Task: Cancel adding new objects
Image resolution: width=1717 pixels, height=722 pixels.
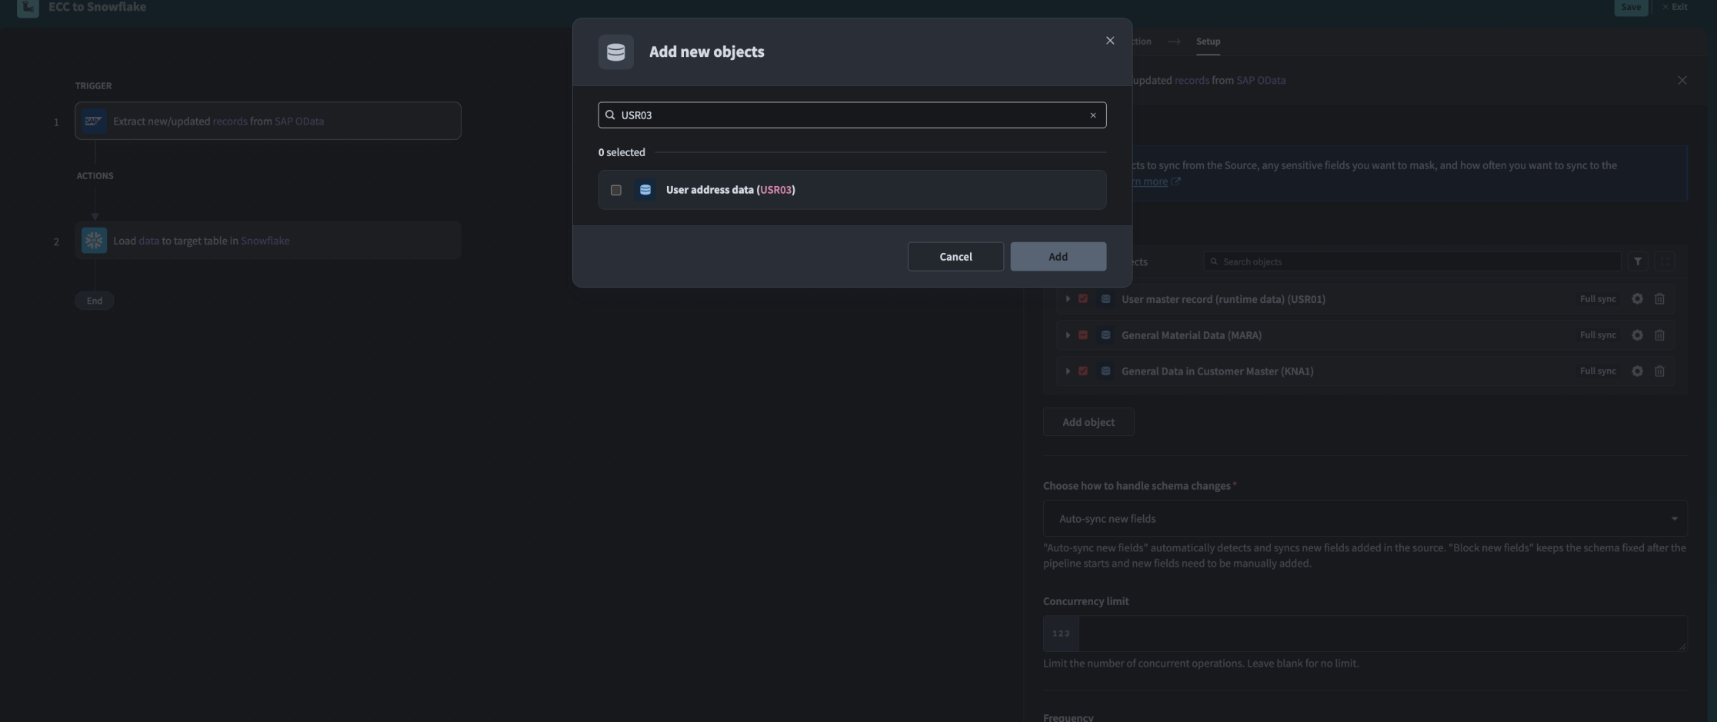Action: (955, 257)
